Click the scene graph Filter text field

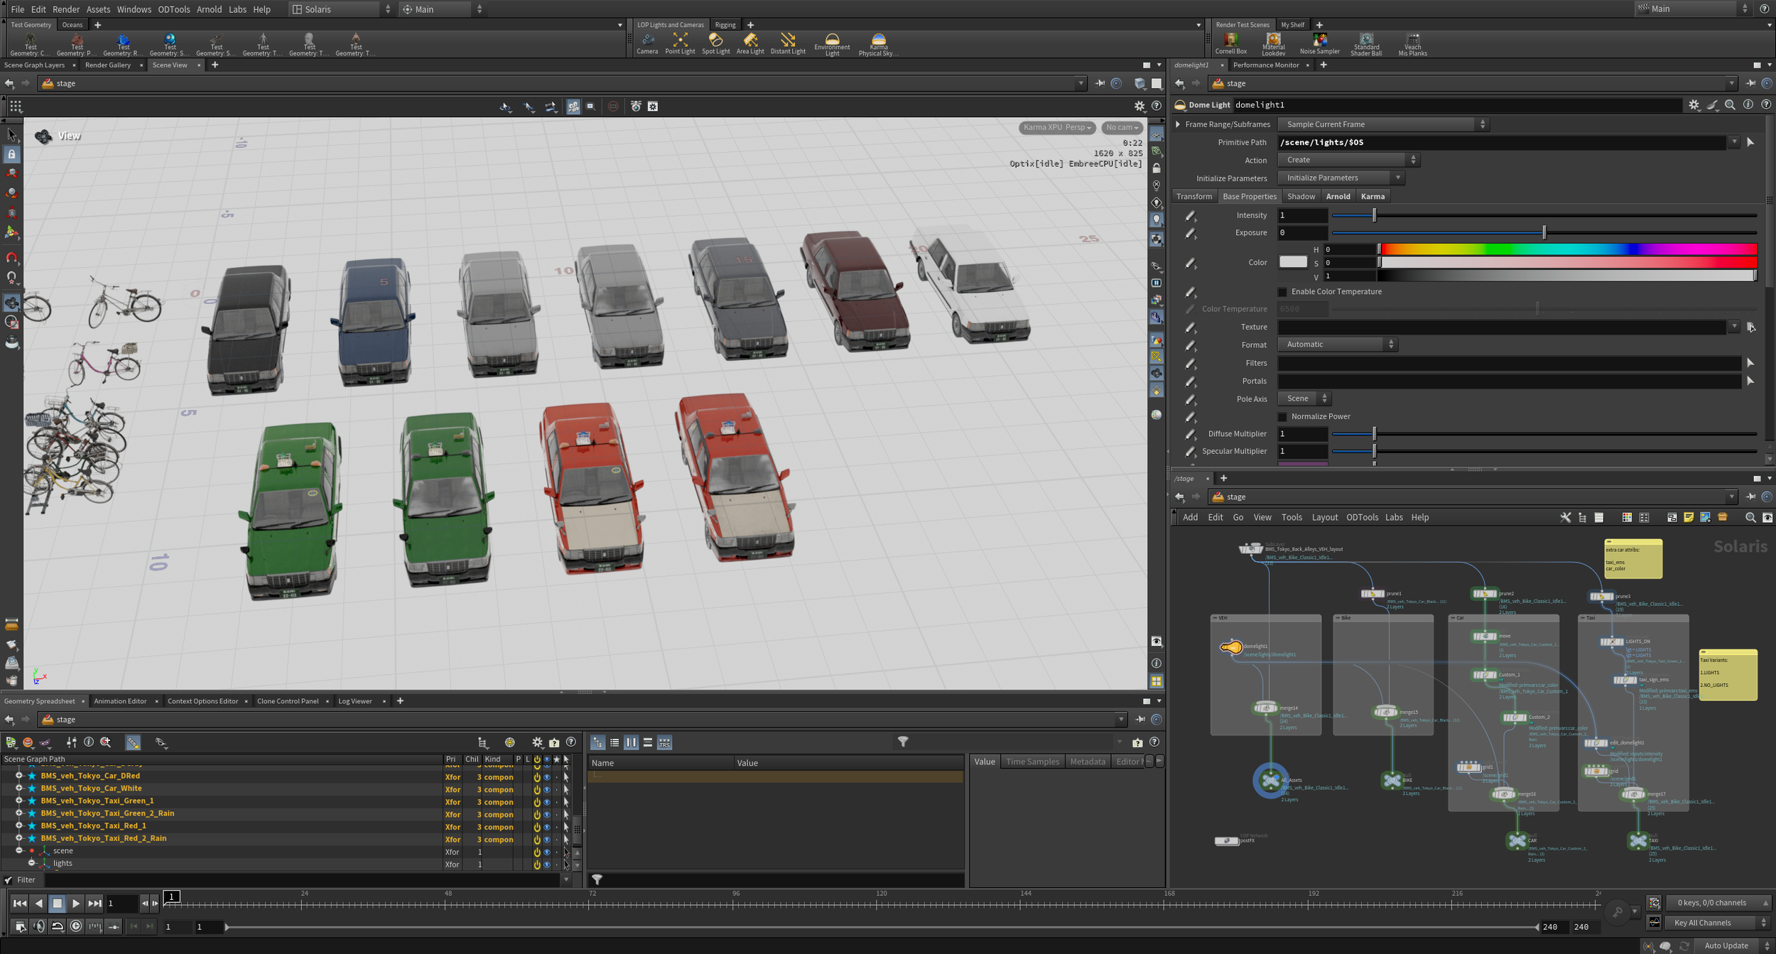301,879
